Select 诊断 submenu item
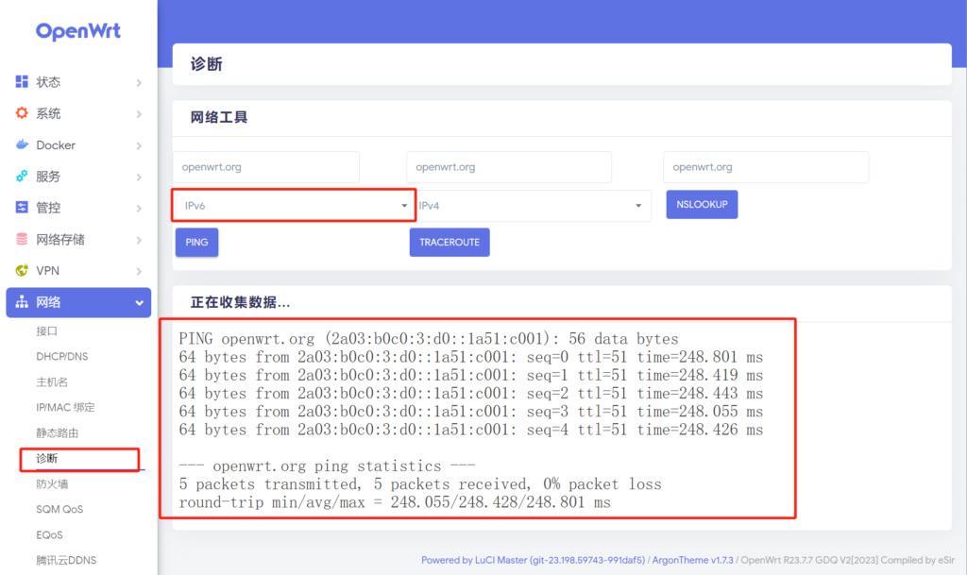 click(47, 458)
